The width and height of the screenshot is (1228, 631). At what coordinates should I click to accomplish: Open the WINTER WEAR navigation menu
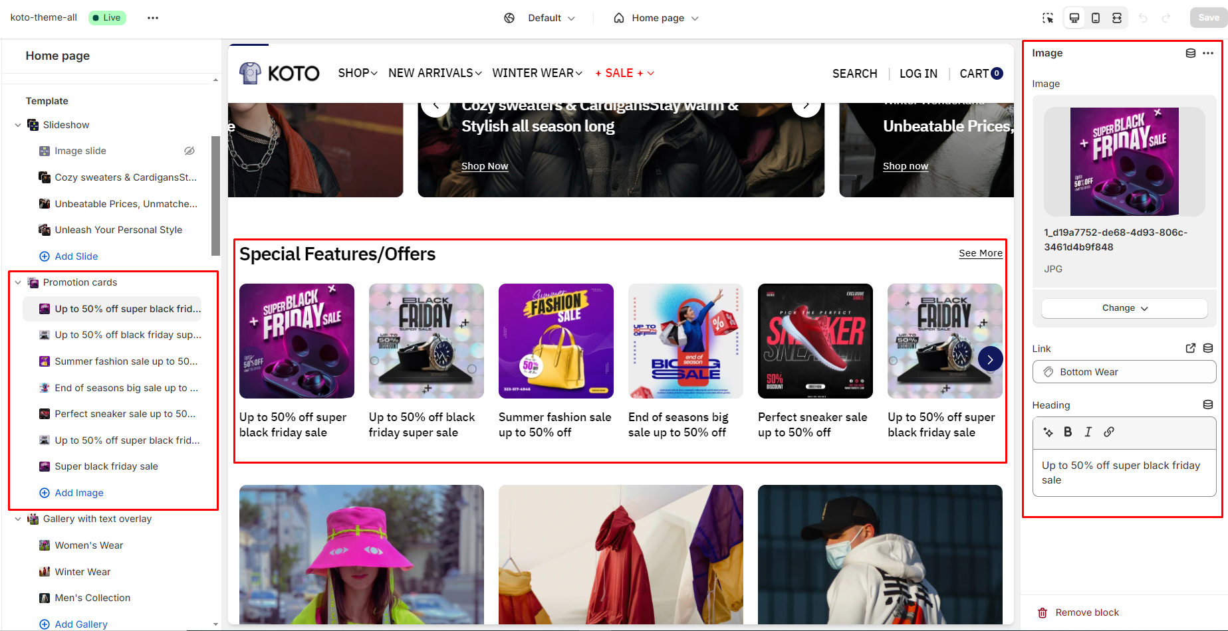click(537, 73)
